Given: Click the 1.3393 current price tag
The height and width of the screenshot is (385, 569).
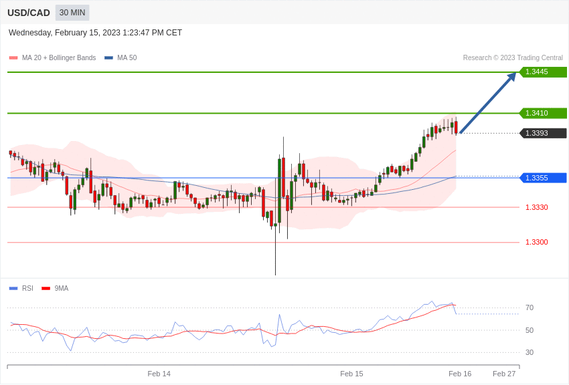Looking at the screenshot, I should point(544,133).
